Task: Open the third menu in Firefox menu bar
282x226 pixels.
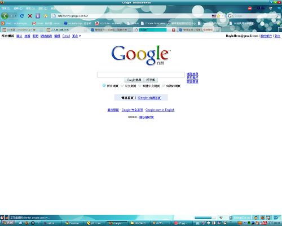Action: tap(30, 8)
